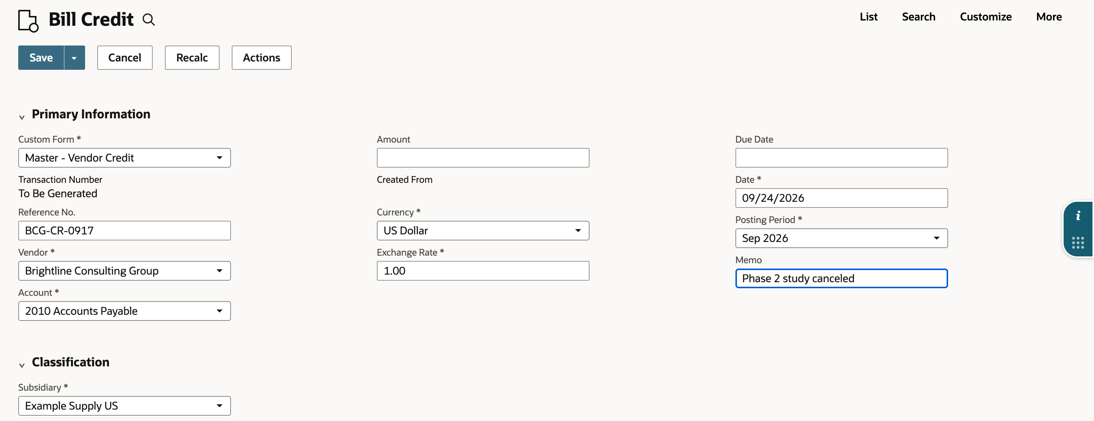Click the grid dots icon on side panel
This screenshot has width=1094, height=421.
point(1078,242)
